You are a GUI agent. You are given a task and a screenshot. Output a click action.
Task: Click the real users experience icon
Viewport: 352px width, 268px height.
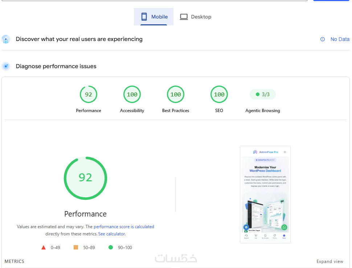pos(6,39)
